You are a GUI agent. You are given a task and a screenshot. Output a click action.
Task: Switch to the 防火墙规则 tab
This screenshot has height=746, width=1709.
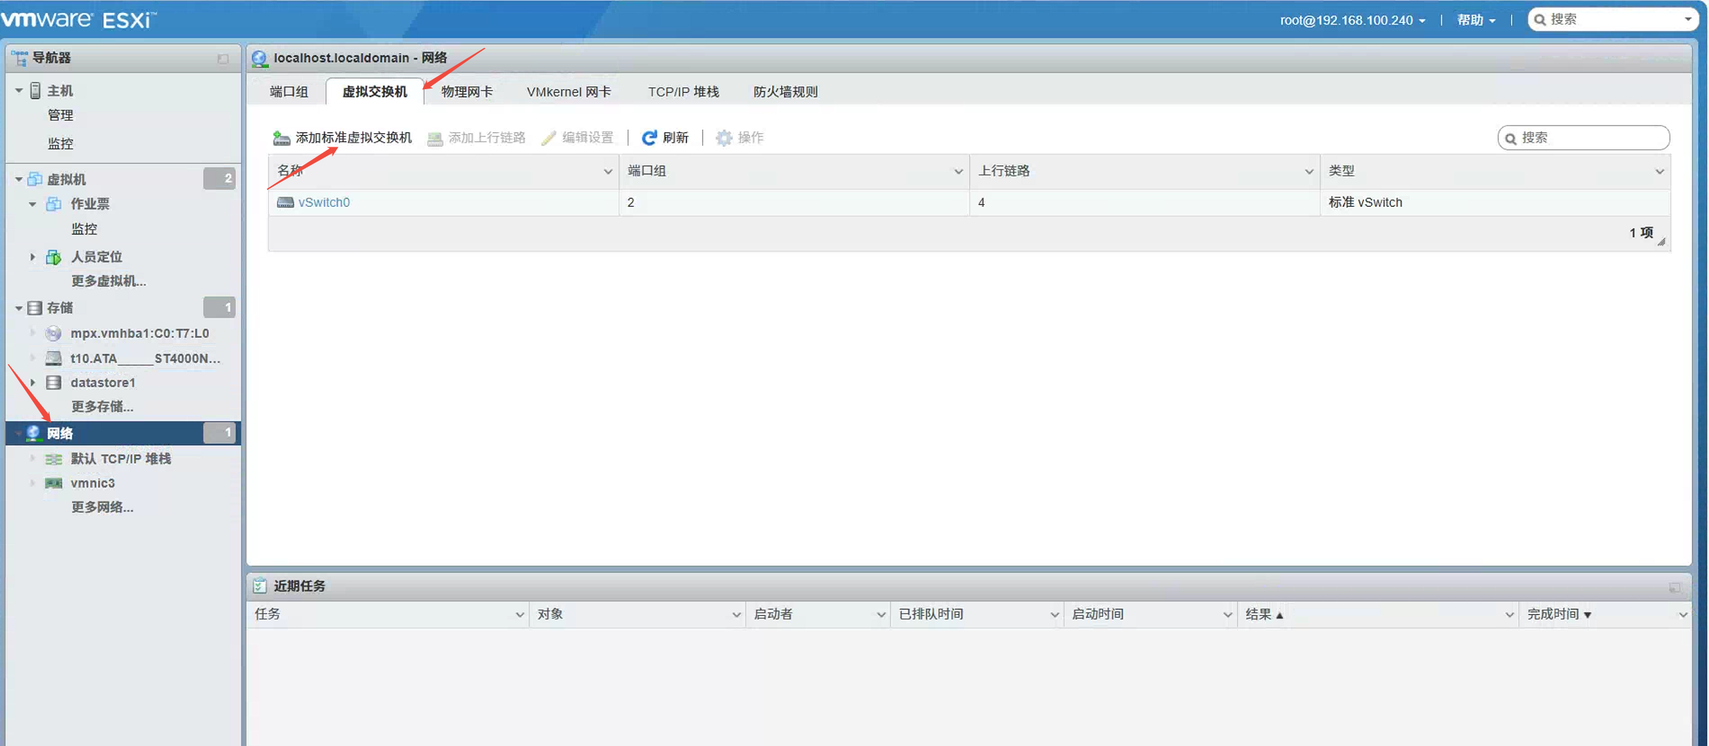pos(785,92)
